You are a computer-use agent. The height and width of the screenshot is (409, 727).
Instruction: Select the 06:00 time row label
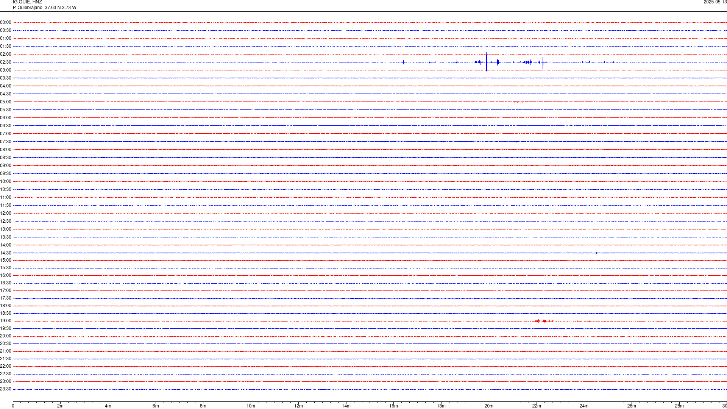click(6, 118)
